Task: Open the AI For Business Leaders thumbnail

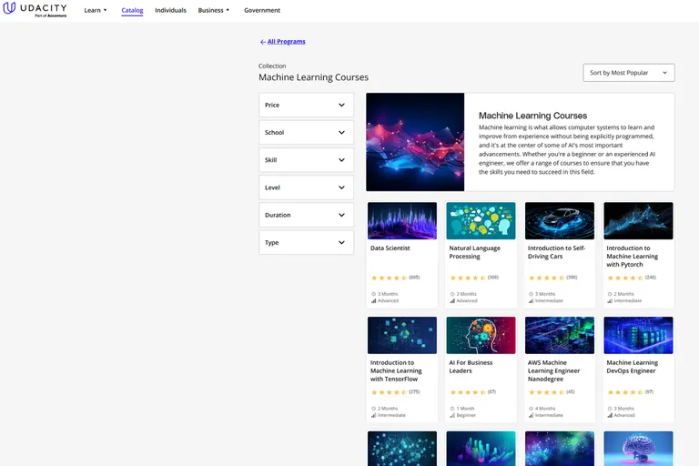Action: 481,335
